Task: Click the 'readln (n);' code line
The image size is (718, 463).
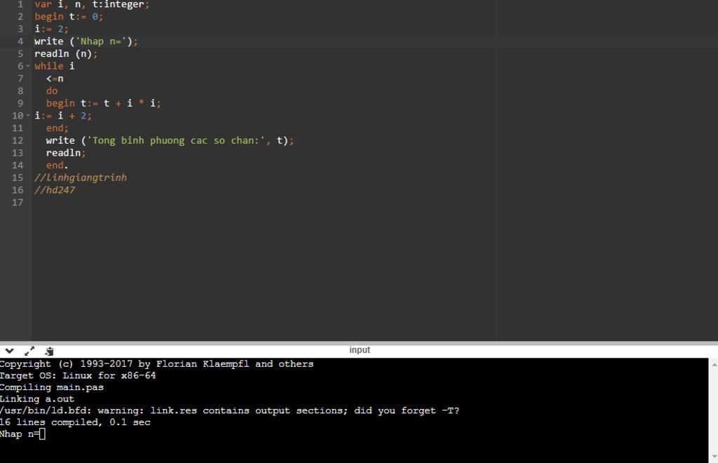Action: [x=66, y=53]
